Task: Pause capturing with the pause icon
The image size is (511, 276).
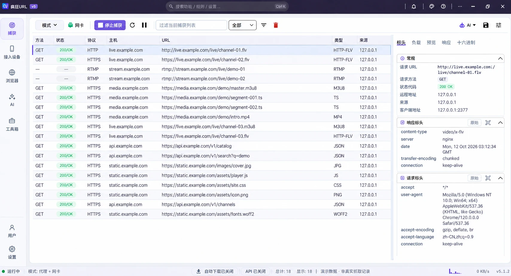Action: pyautogui.click(x=144, y=25)
